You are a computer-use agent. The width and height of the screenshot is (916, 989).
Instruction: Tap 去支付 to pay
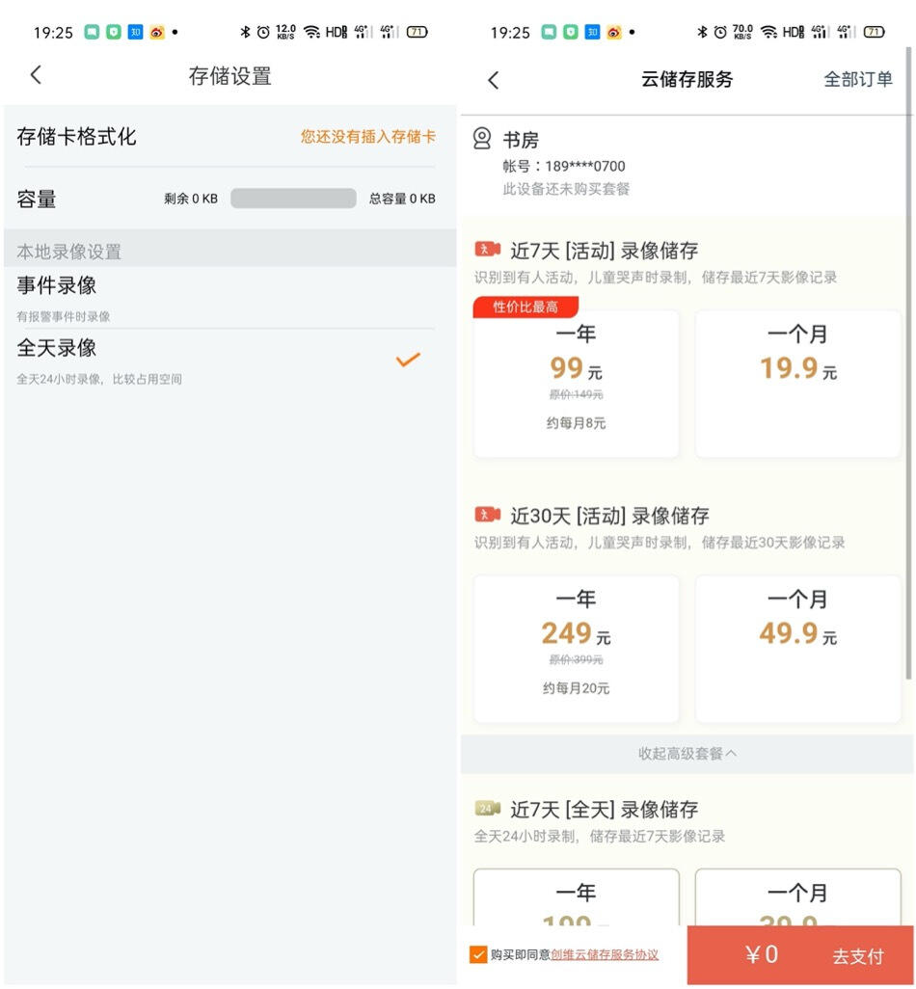(857, 955)
